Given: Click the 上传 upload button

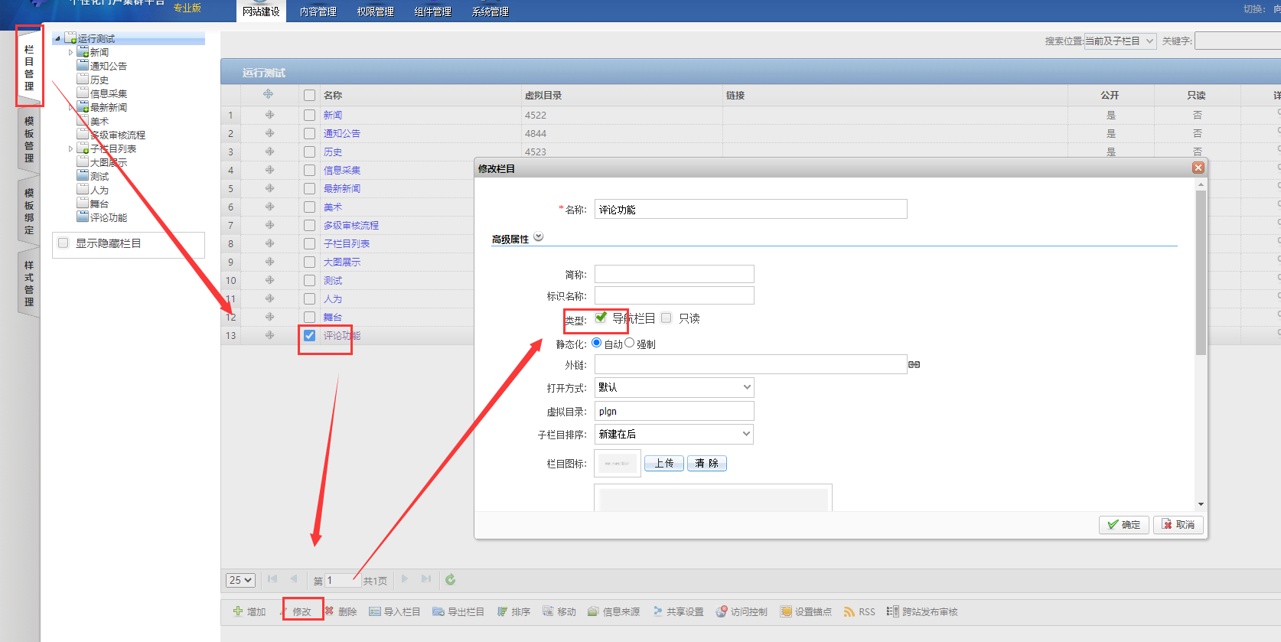Looking at the screenshot, I should [x=664, y=464].
